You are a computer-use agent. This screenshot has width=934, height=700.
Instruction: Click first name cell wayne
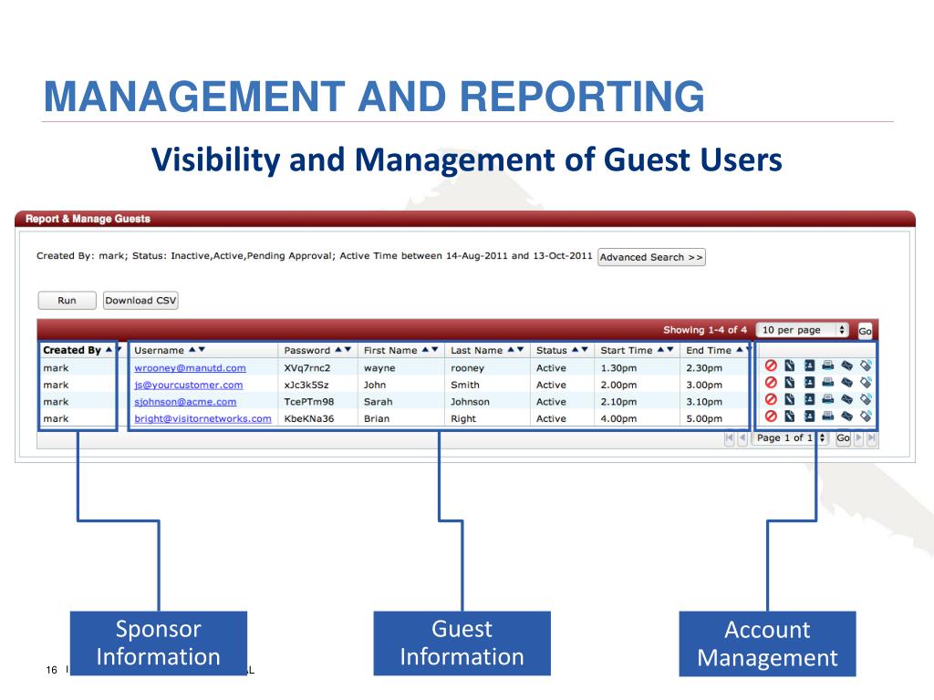(x=379, y=368)
